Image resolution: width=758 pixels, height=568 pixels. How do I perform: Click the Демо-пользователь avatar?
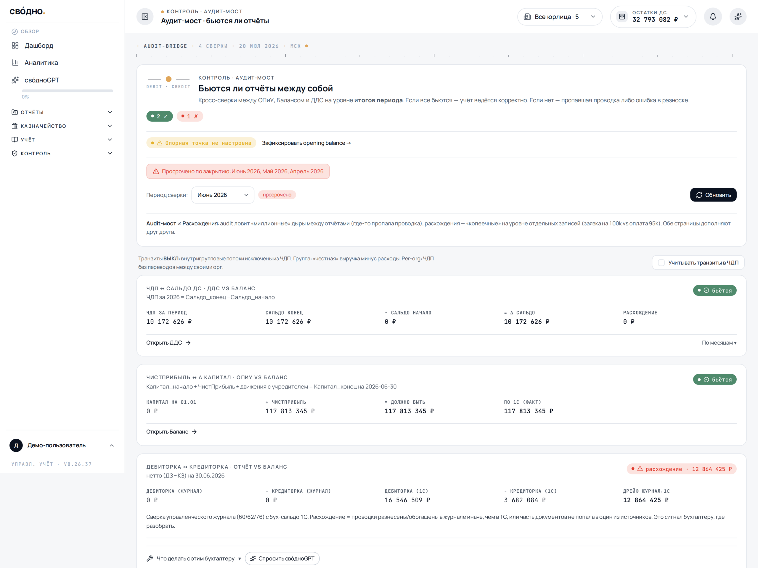pos(16,446)
